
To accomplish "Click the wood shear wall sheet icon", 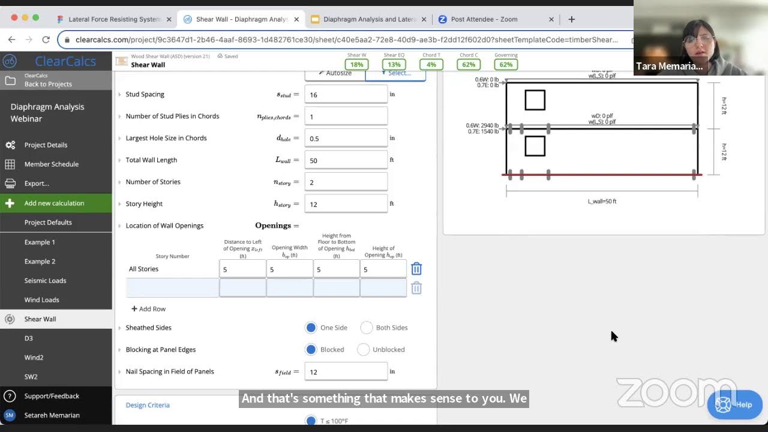I will click(122, 61).
